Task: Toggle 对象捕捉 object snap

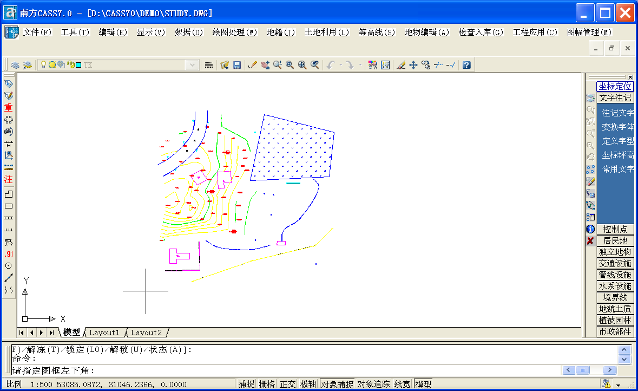Action: (x=337, y=384)
